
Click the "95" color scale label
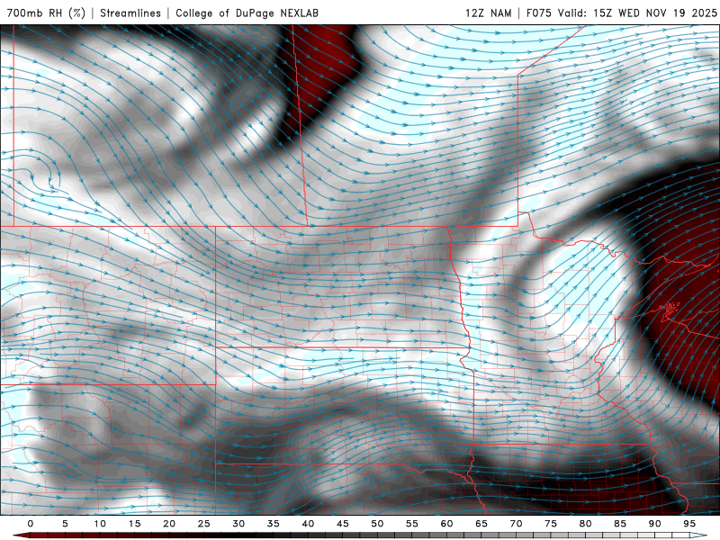point(689,524)
